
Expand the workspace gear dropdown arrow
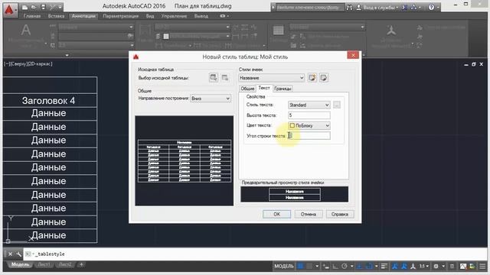pyautogui.click(x=443, y=266)
